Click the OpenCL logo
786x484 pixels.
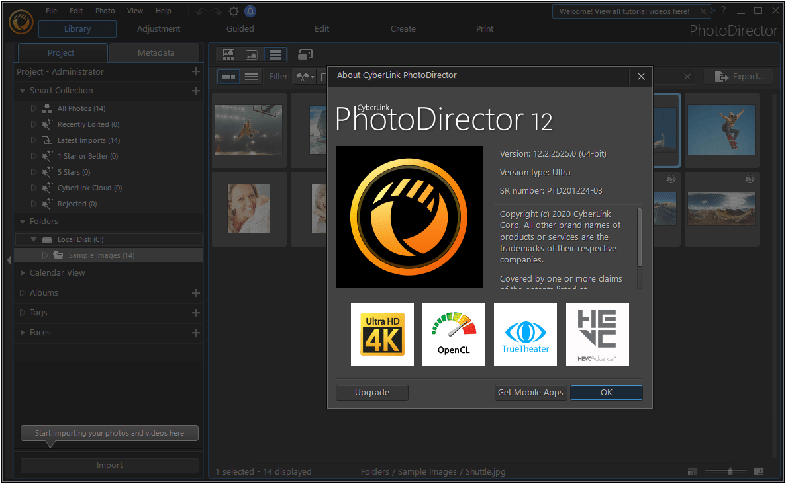point(454,334)
